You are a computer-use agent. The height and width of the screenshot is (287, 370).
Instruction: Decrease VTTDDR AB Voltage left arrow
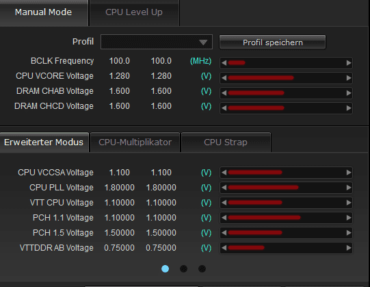(224, 248)
